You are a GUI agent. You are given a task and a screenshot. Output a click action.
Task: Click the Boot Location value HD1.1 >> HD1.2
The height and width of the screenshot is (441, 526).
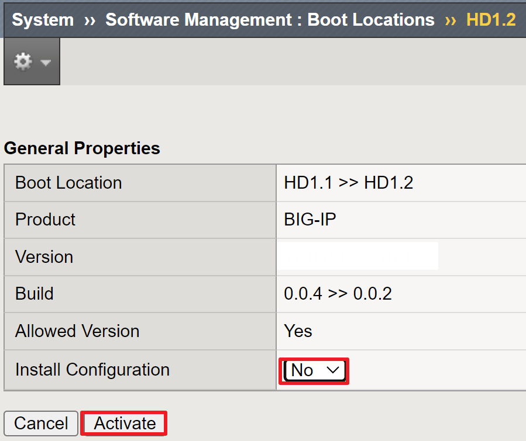[x=349, y=183]
